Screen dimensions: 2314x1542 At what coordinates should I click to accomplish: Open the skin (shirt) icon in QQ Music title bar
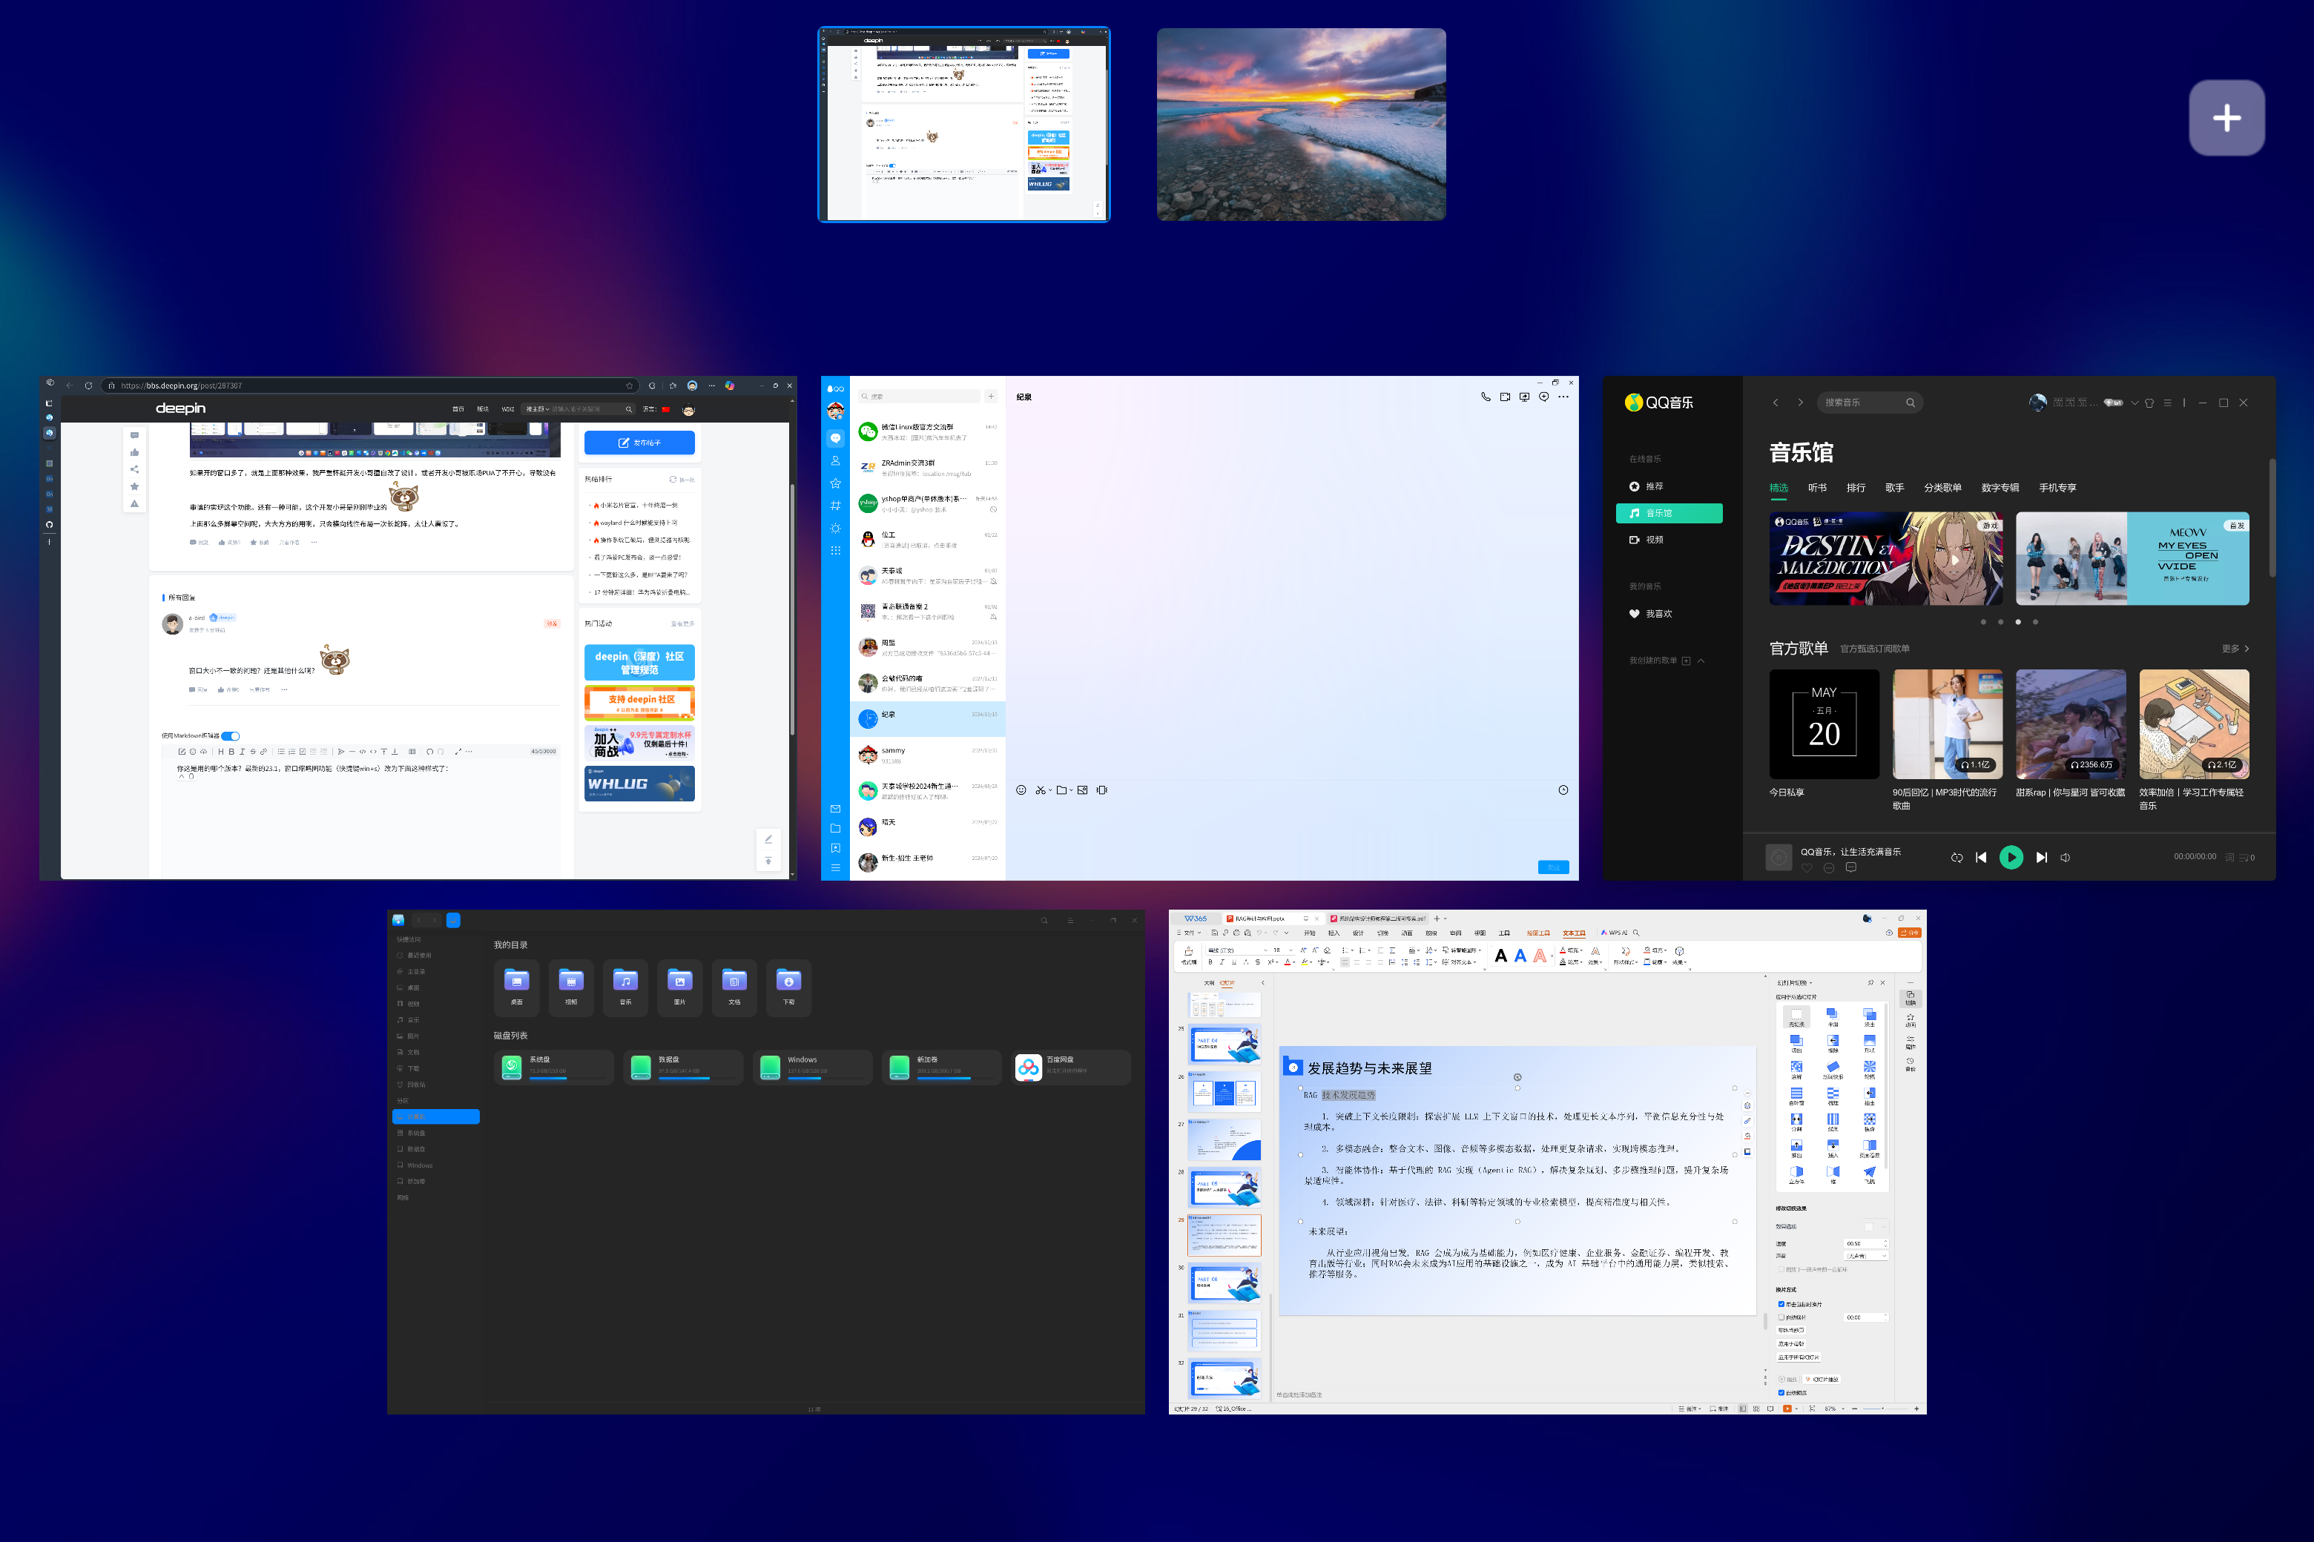pyautogui.click(x=2149, y=403)
